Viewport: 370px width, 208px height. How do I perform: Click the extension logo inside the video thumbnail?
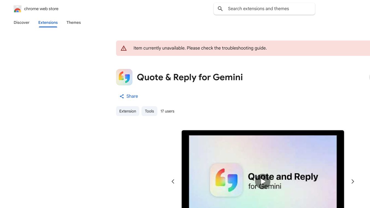tap(226, 180)
